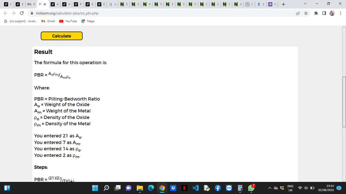Image resolution: width=346 pixels, height=194 pixels.
Task: Open Windows Search from taskbar
Action: click(106, 188)
